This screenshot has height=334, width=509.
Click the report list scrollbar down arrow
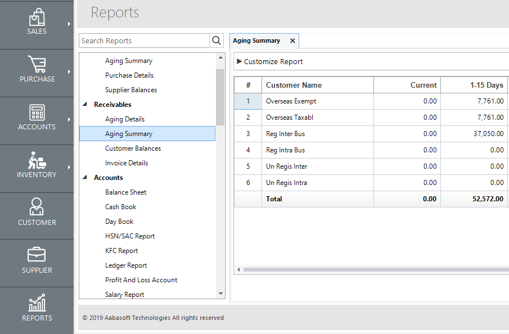coord(220,293)
